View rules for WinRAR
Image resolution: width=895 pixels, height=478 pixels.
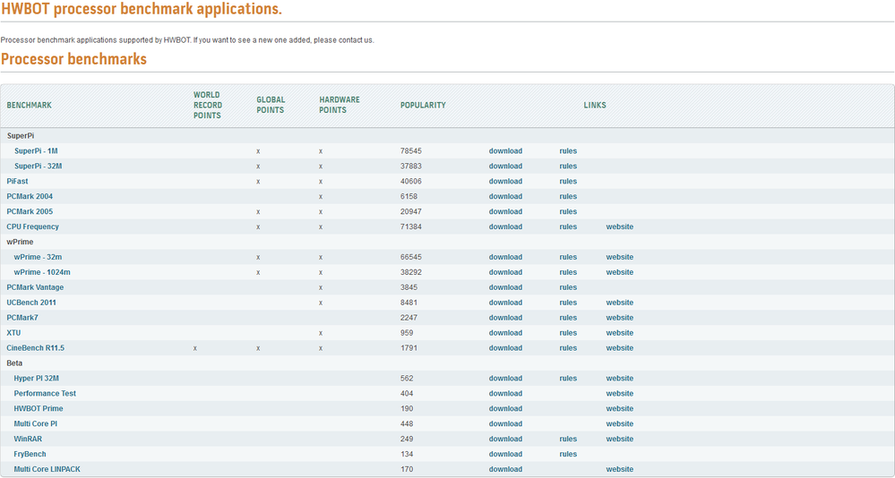pyautogui.click(x=568, y=439)
